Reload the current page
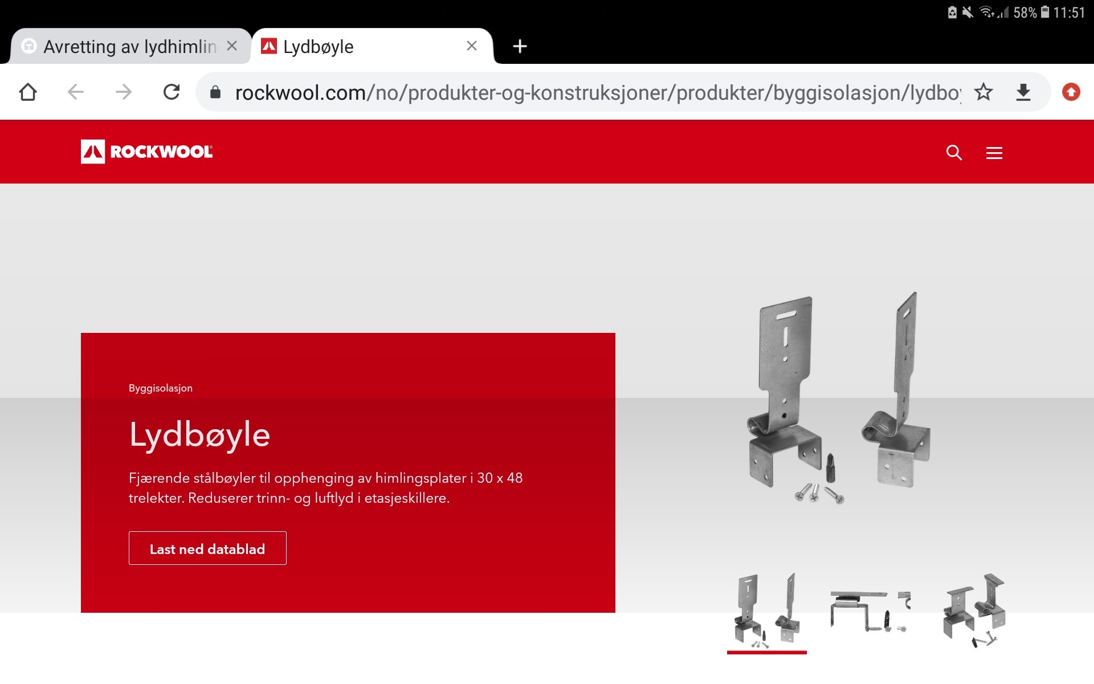This screenshot has width=1094, height=684. [x=171, y=92]
